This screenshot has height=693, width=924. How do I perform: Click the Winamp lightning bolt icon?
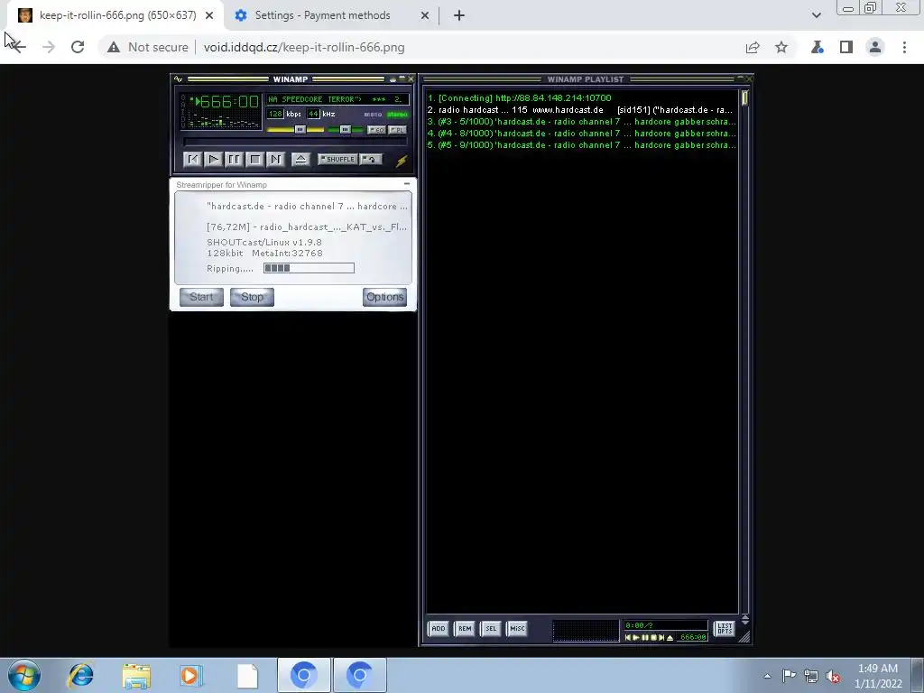(x=402, y=161)
